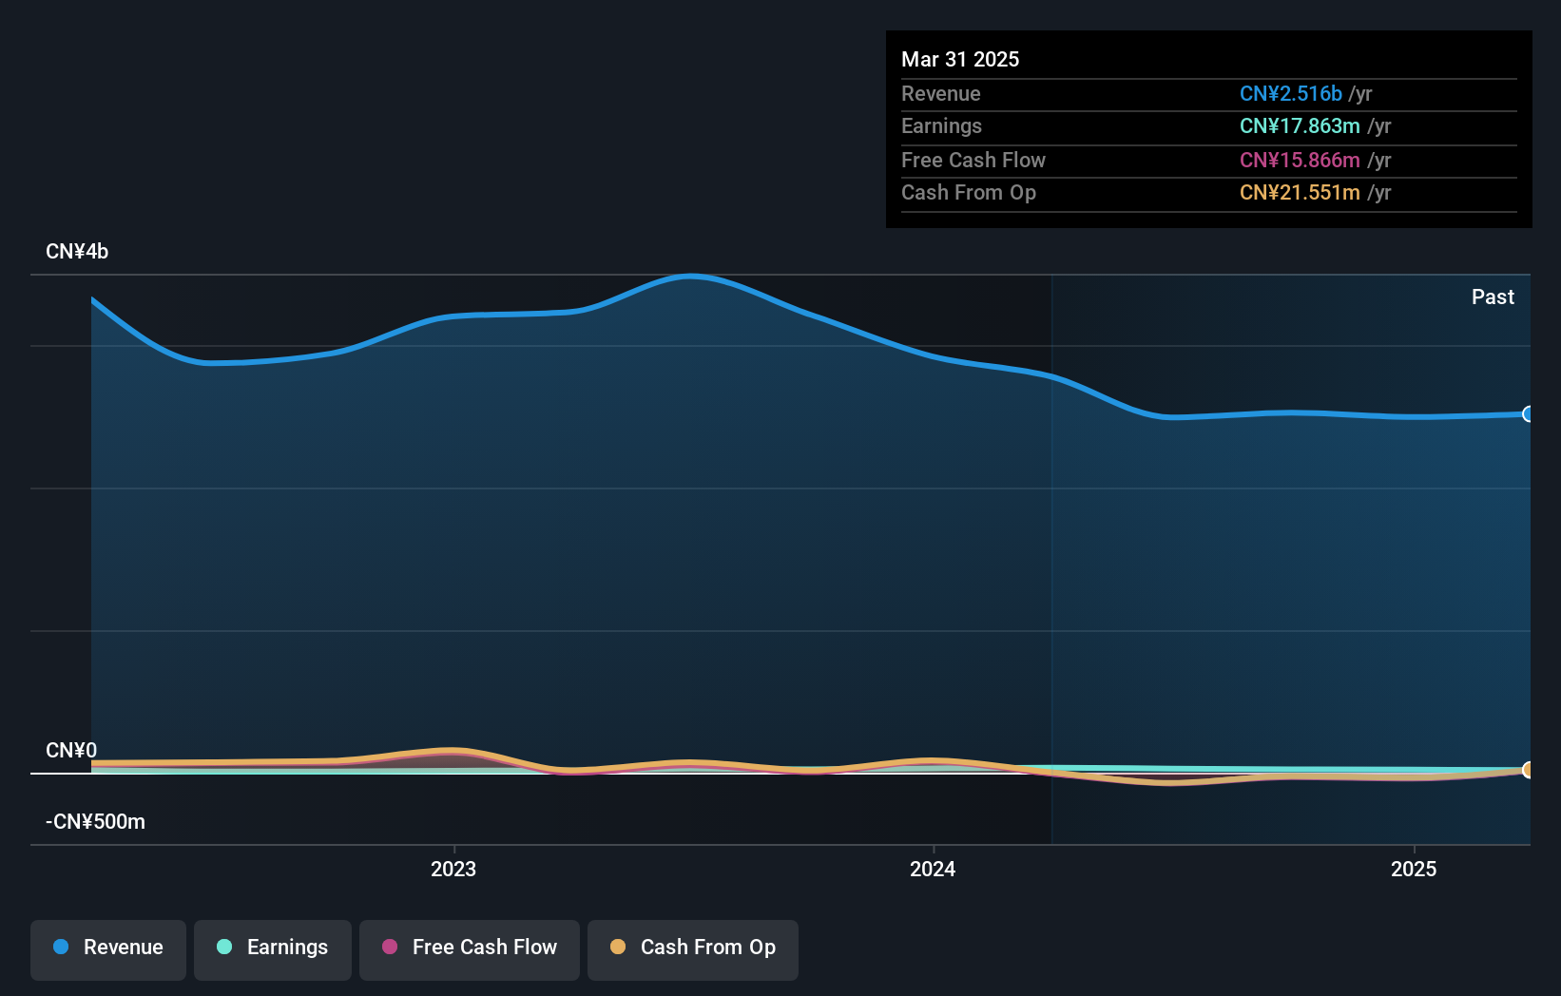Screen dimensions: 1561x996
Task: Toggle the Revenue legend button
Action: tap(108, 949)
